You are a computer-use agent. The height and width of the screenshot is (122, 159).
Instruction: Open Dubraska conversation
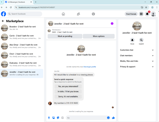pos(22,64)
